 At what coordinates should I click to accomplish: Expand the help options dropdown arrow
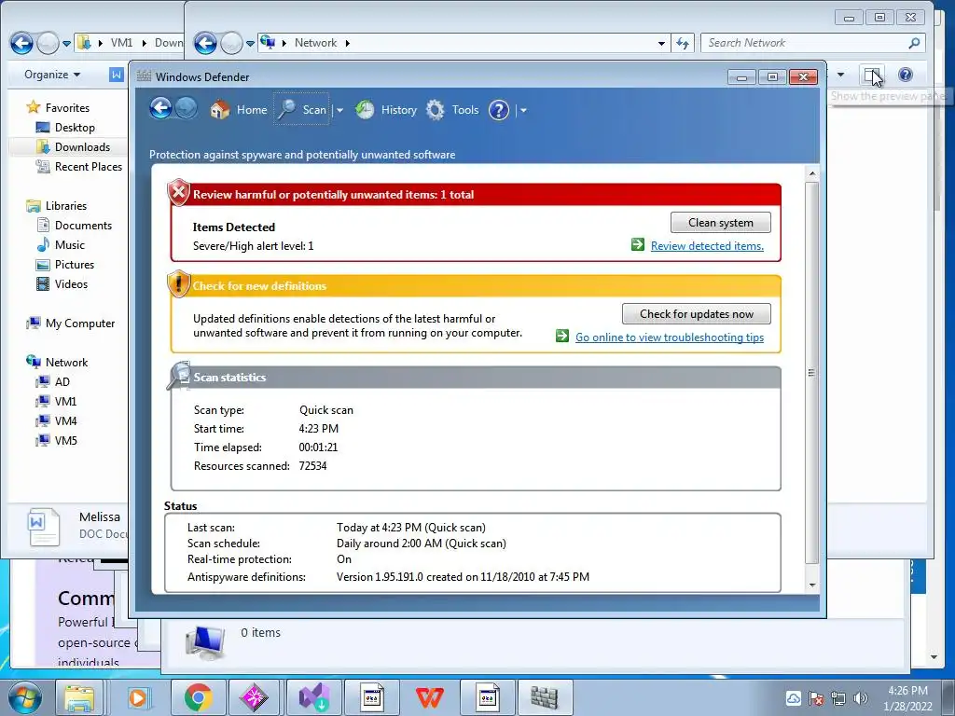523,110
